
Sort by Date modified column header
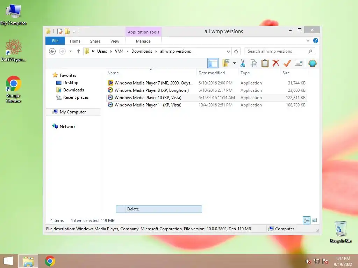pyautogui.click(x=212, y=73)
